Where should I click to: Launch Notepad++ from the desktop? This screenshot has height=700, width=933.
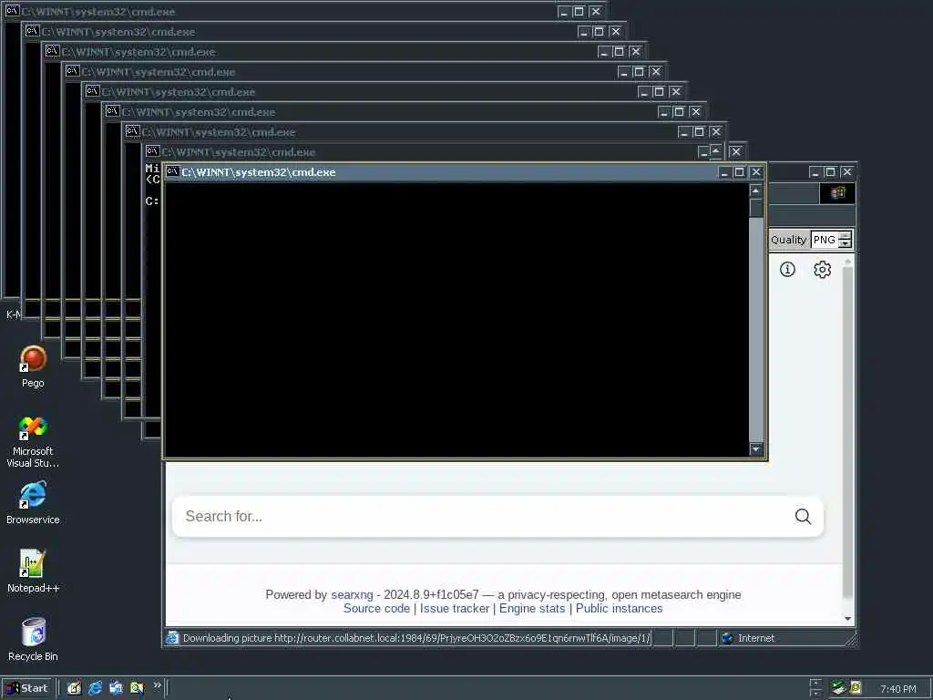pyautogui.click(x=33, y=571)
